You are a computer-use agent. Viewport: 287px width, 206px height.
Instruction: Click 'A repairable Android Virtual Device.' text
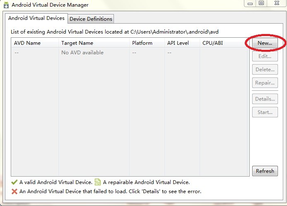point(147,182)
